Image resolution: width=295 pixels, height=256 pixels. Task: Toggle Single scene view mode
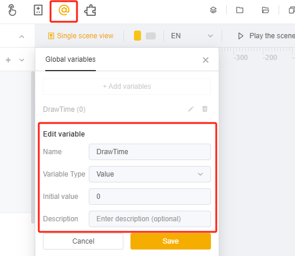[81, 36]
